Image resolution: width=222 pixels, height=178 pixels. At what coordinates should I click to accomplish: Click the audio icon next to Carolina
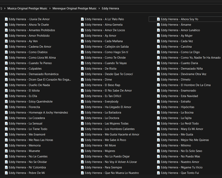tap(158, 47)
